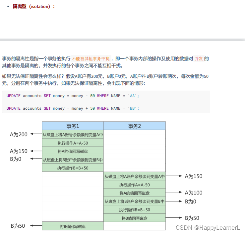Image resolution: width=245 pixels, height=234 pixels.
Task: Click 从磁盘上将A账户余额读到变量A中 in 事务2 column
Action: pyautogui.click(x=135, y=176)
